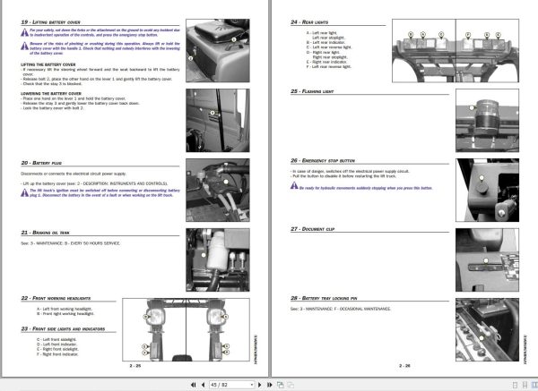Viewport: 538px width, 391px height.
Task: Click the flashing light photo
Action: click(x=487, y=120)
